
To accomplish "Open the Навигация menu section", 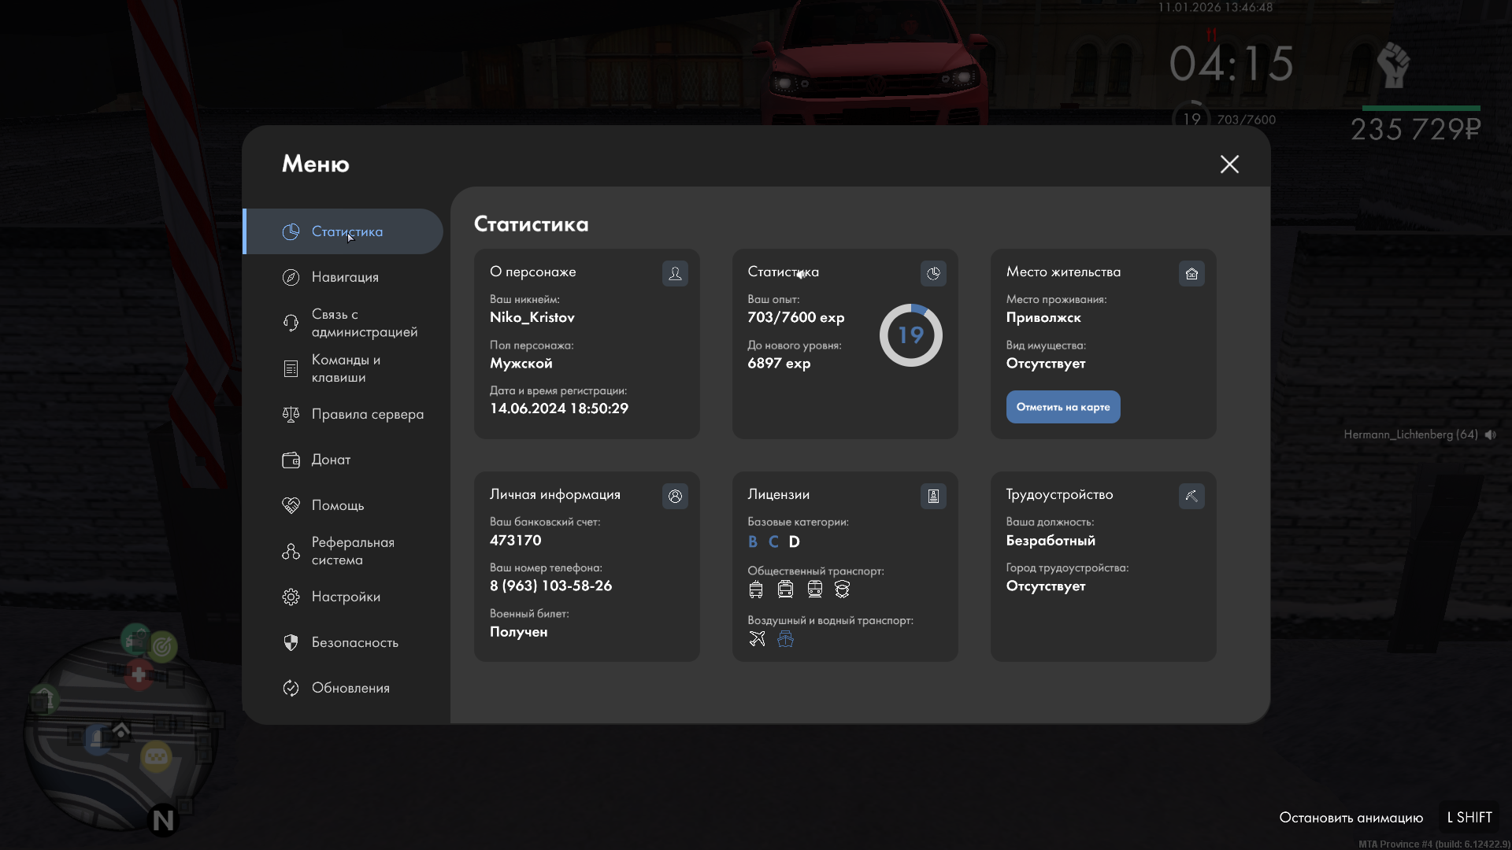I will 344,277.
